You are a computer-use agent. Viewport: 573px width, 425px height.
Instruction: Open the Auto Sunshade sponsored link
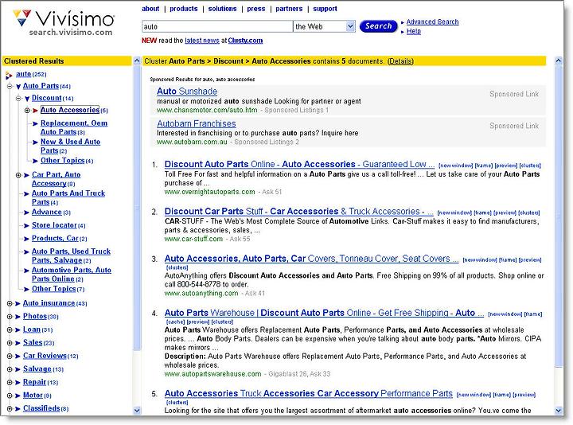tap(187, 92)
